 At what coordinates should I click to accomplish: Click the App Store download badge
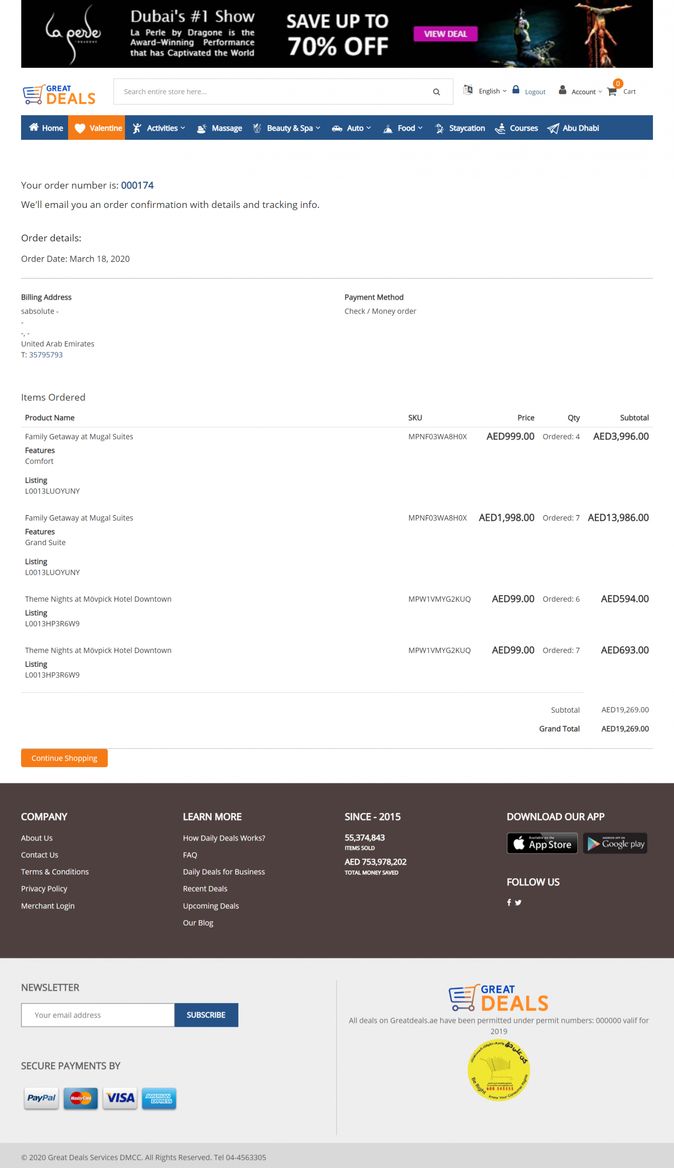click(x=542, y=843)
